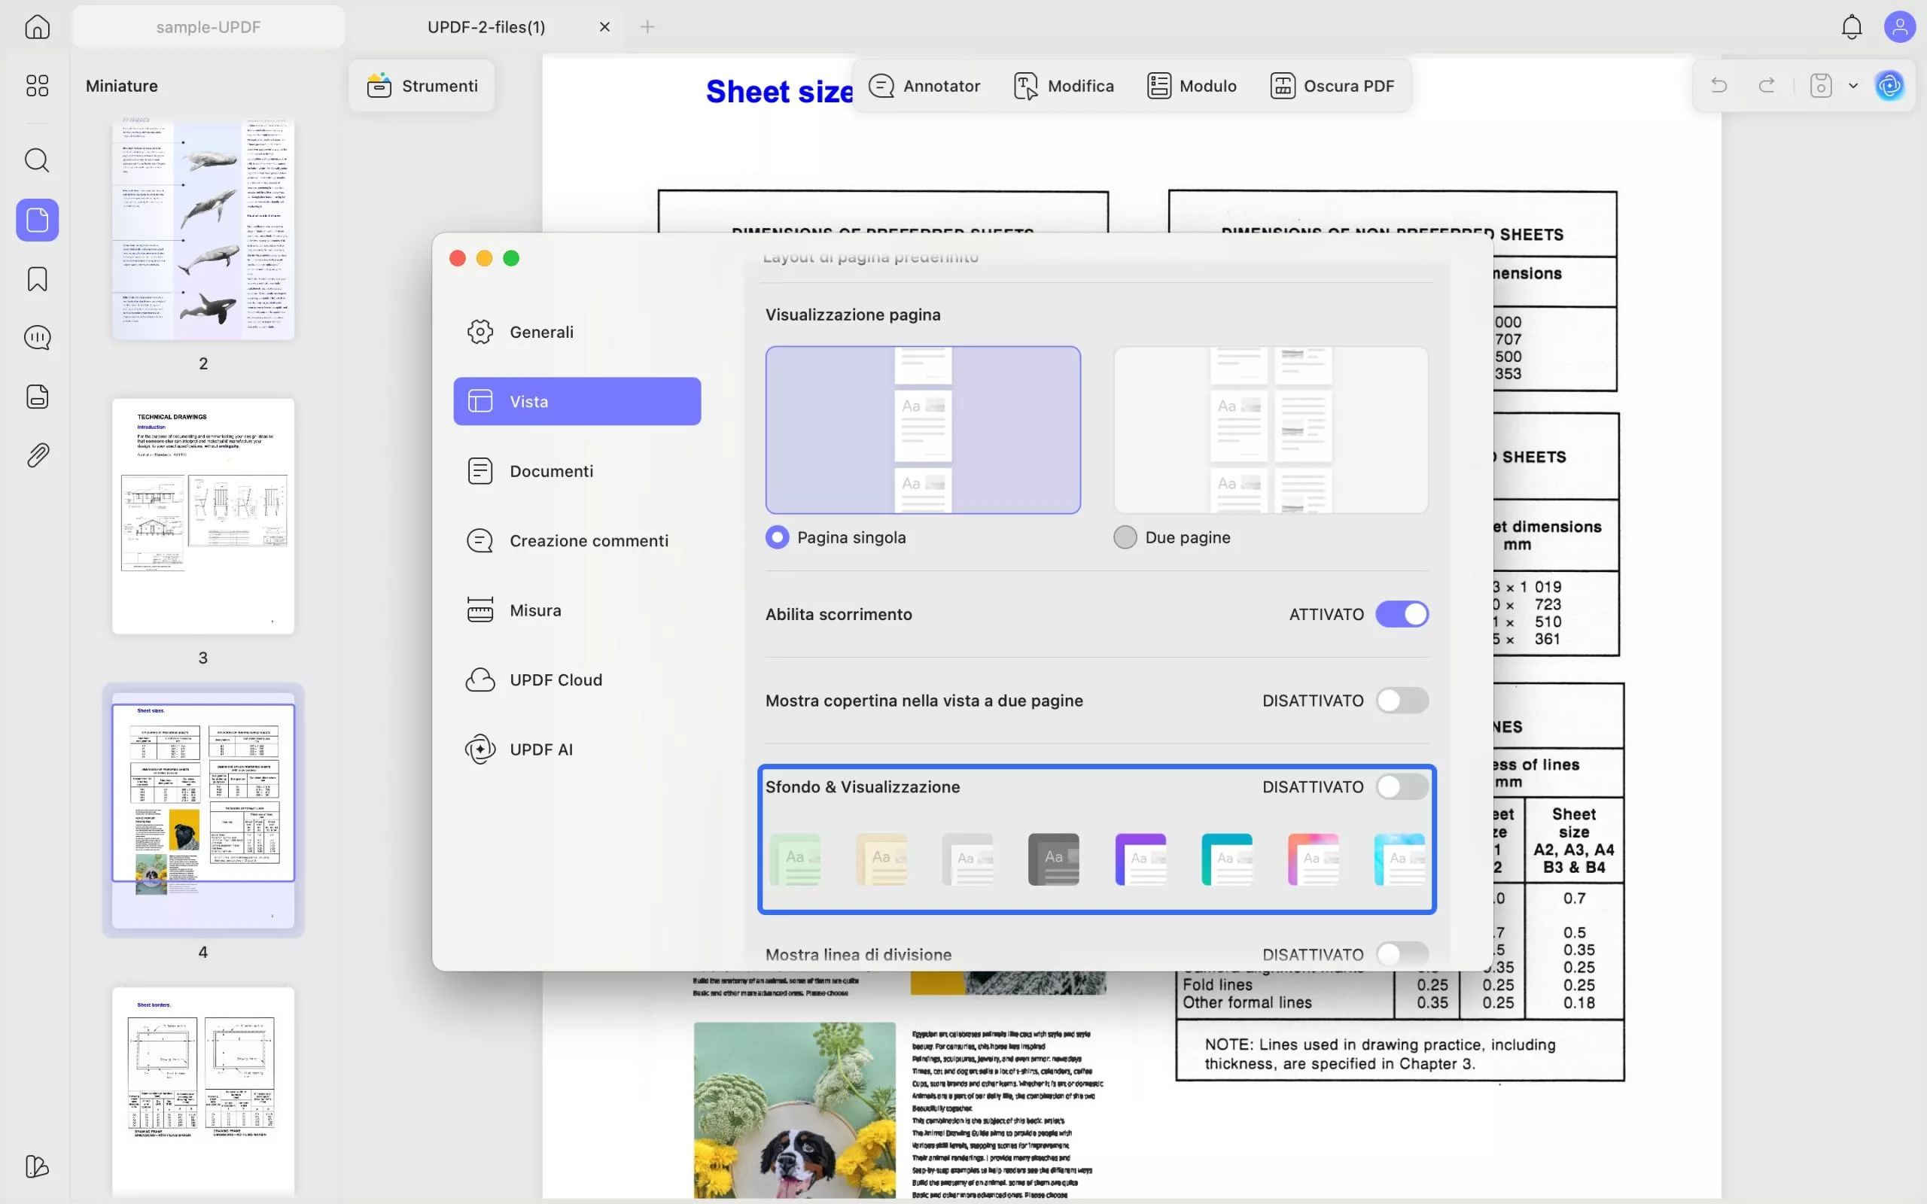The image size is (1927, 1204).
Task: Switch to the sample-UPDF tab
Action: [208, 27]
